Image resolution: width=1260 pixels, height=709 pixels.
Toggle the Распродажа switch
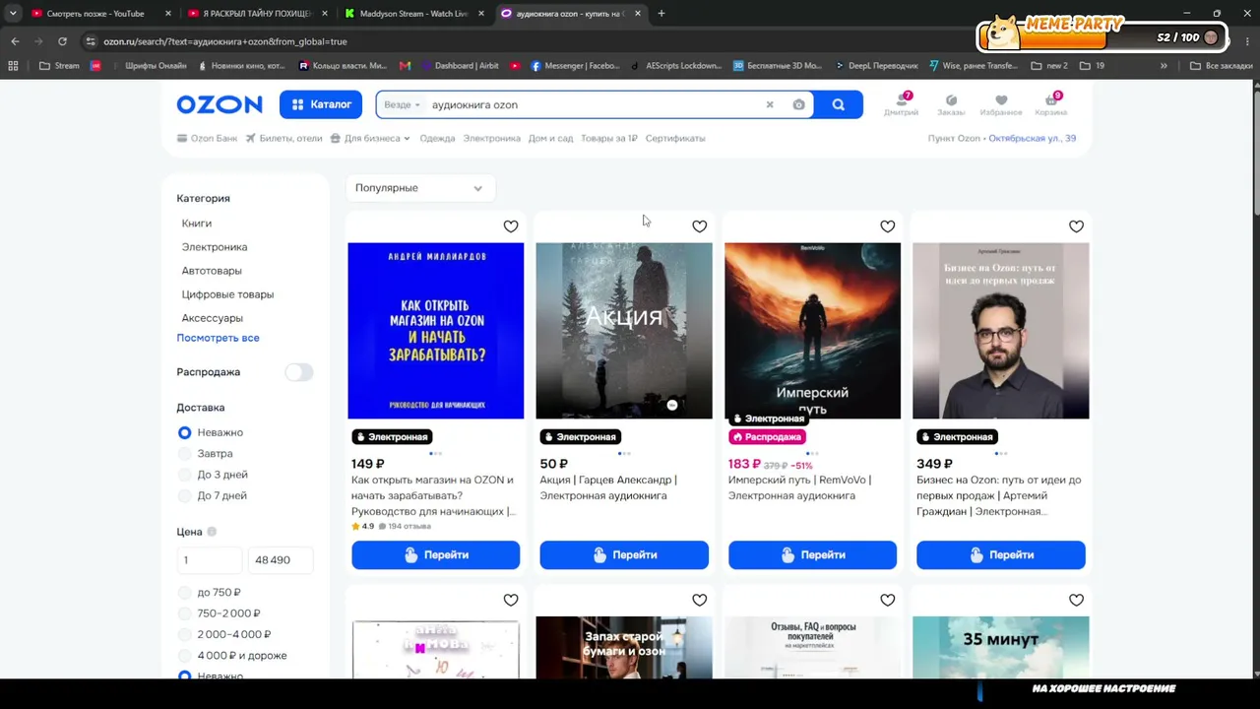[299, 372]
